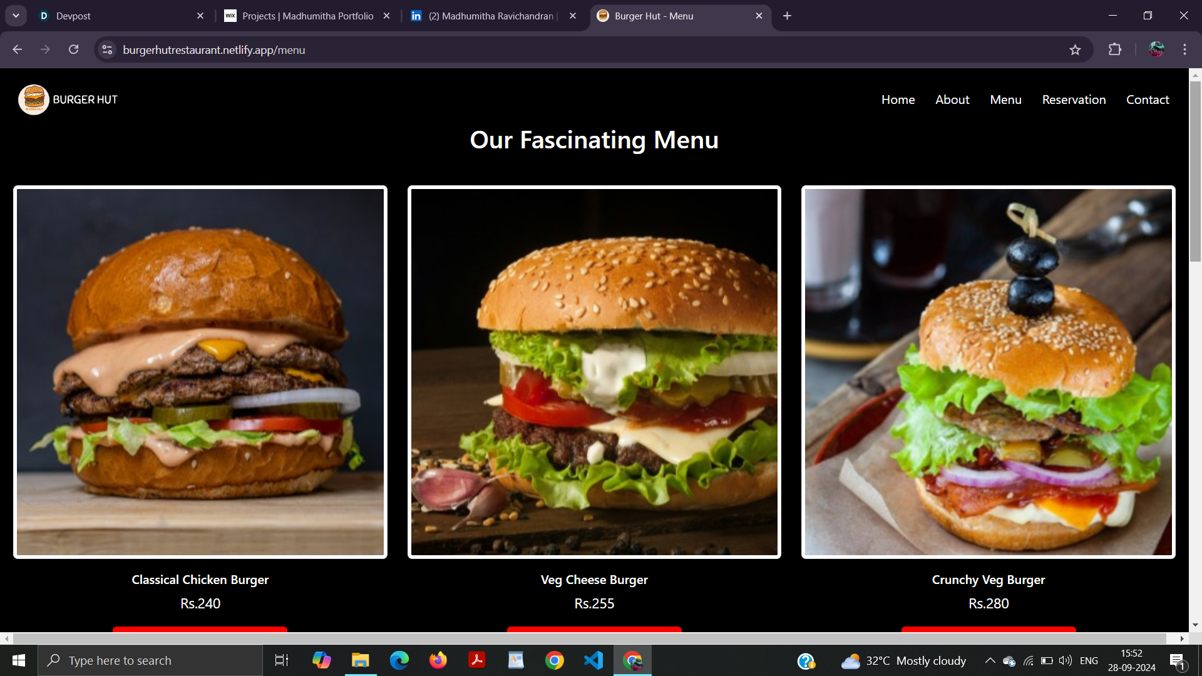Screen dimensions: 1202x676
Task: Launch Visual Studio Code from the taskbar
Action: click(593, 660)
